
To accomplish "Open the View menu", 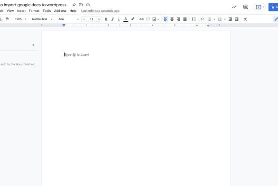I will [10, 11].
